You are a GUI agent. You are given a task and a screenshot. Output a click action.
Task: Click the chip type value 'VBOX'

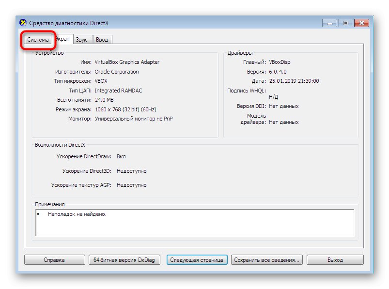coord(101,81)
